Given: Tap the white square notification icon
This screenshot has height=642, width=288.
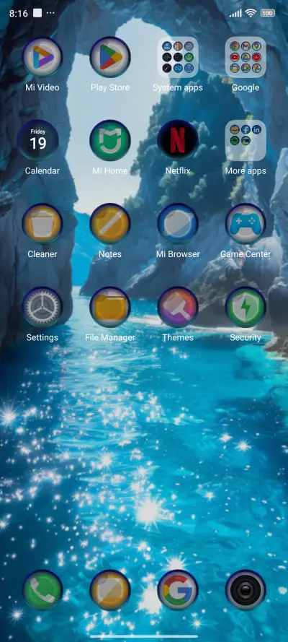Looking at the screenshot, I should 37,13.
